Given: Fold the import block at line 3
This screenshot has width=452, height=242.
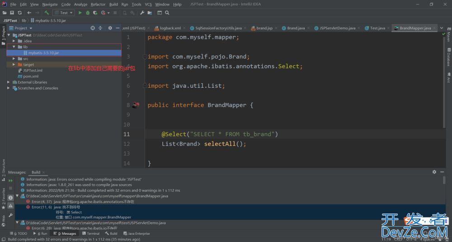Looking at the screenshot, I should (145, 57).
